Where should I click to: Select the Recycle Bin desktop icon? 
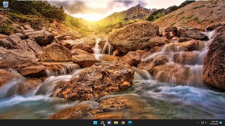coord(6,6)
